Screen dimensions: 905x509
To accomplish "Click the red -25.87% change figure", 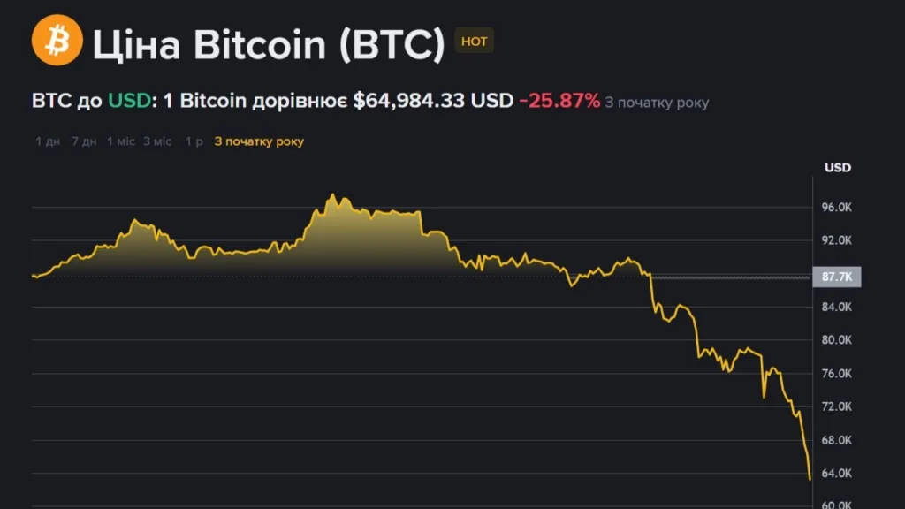I will 559,101.
